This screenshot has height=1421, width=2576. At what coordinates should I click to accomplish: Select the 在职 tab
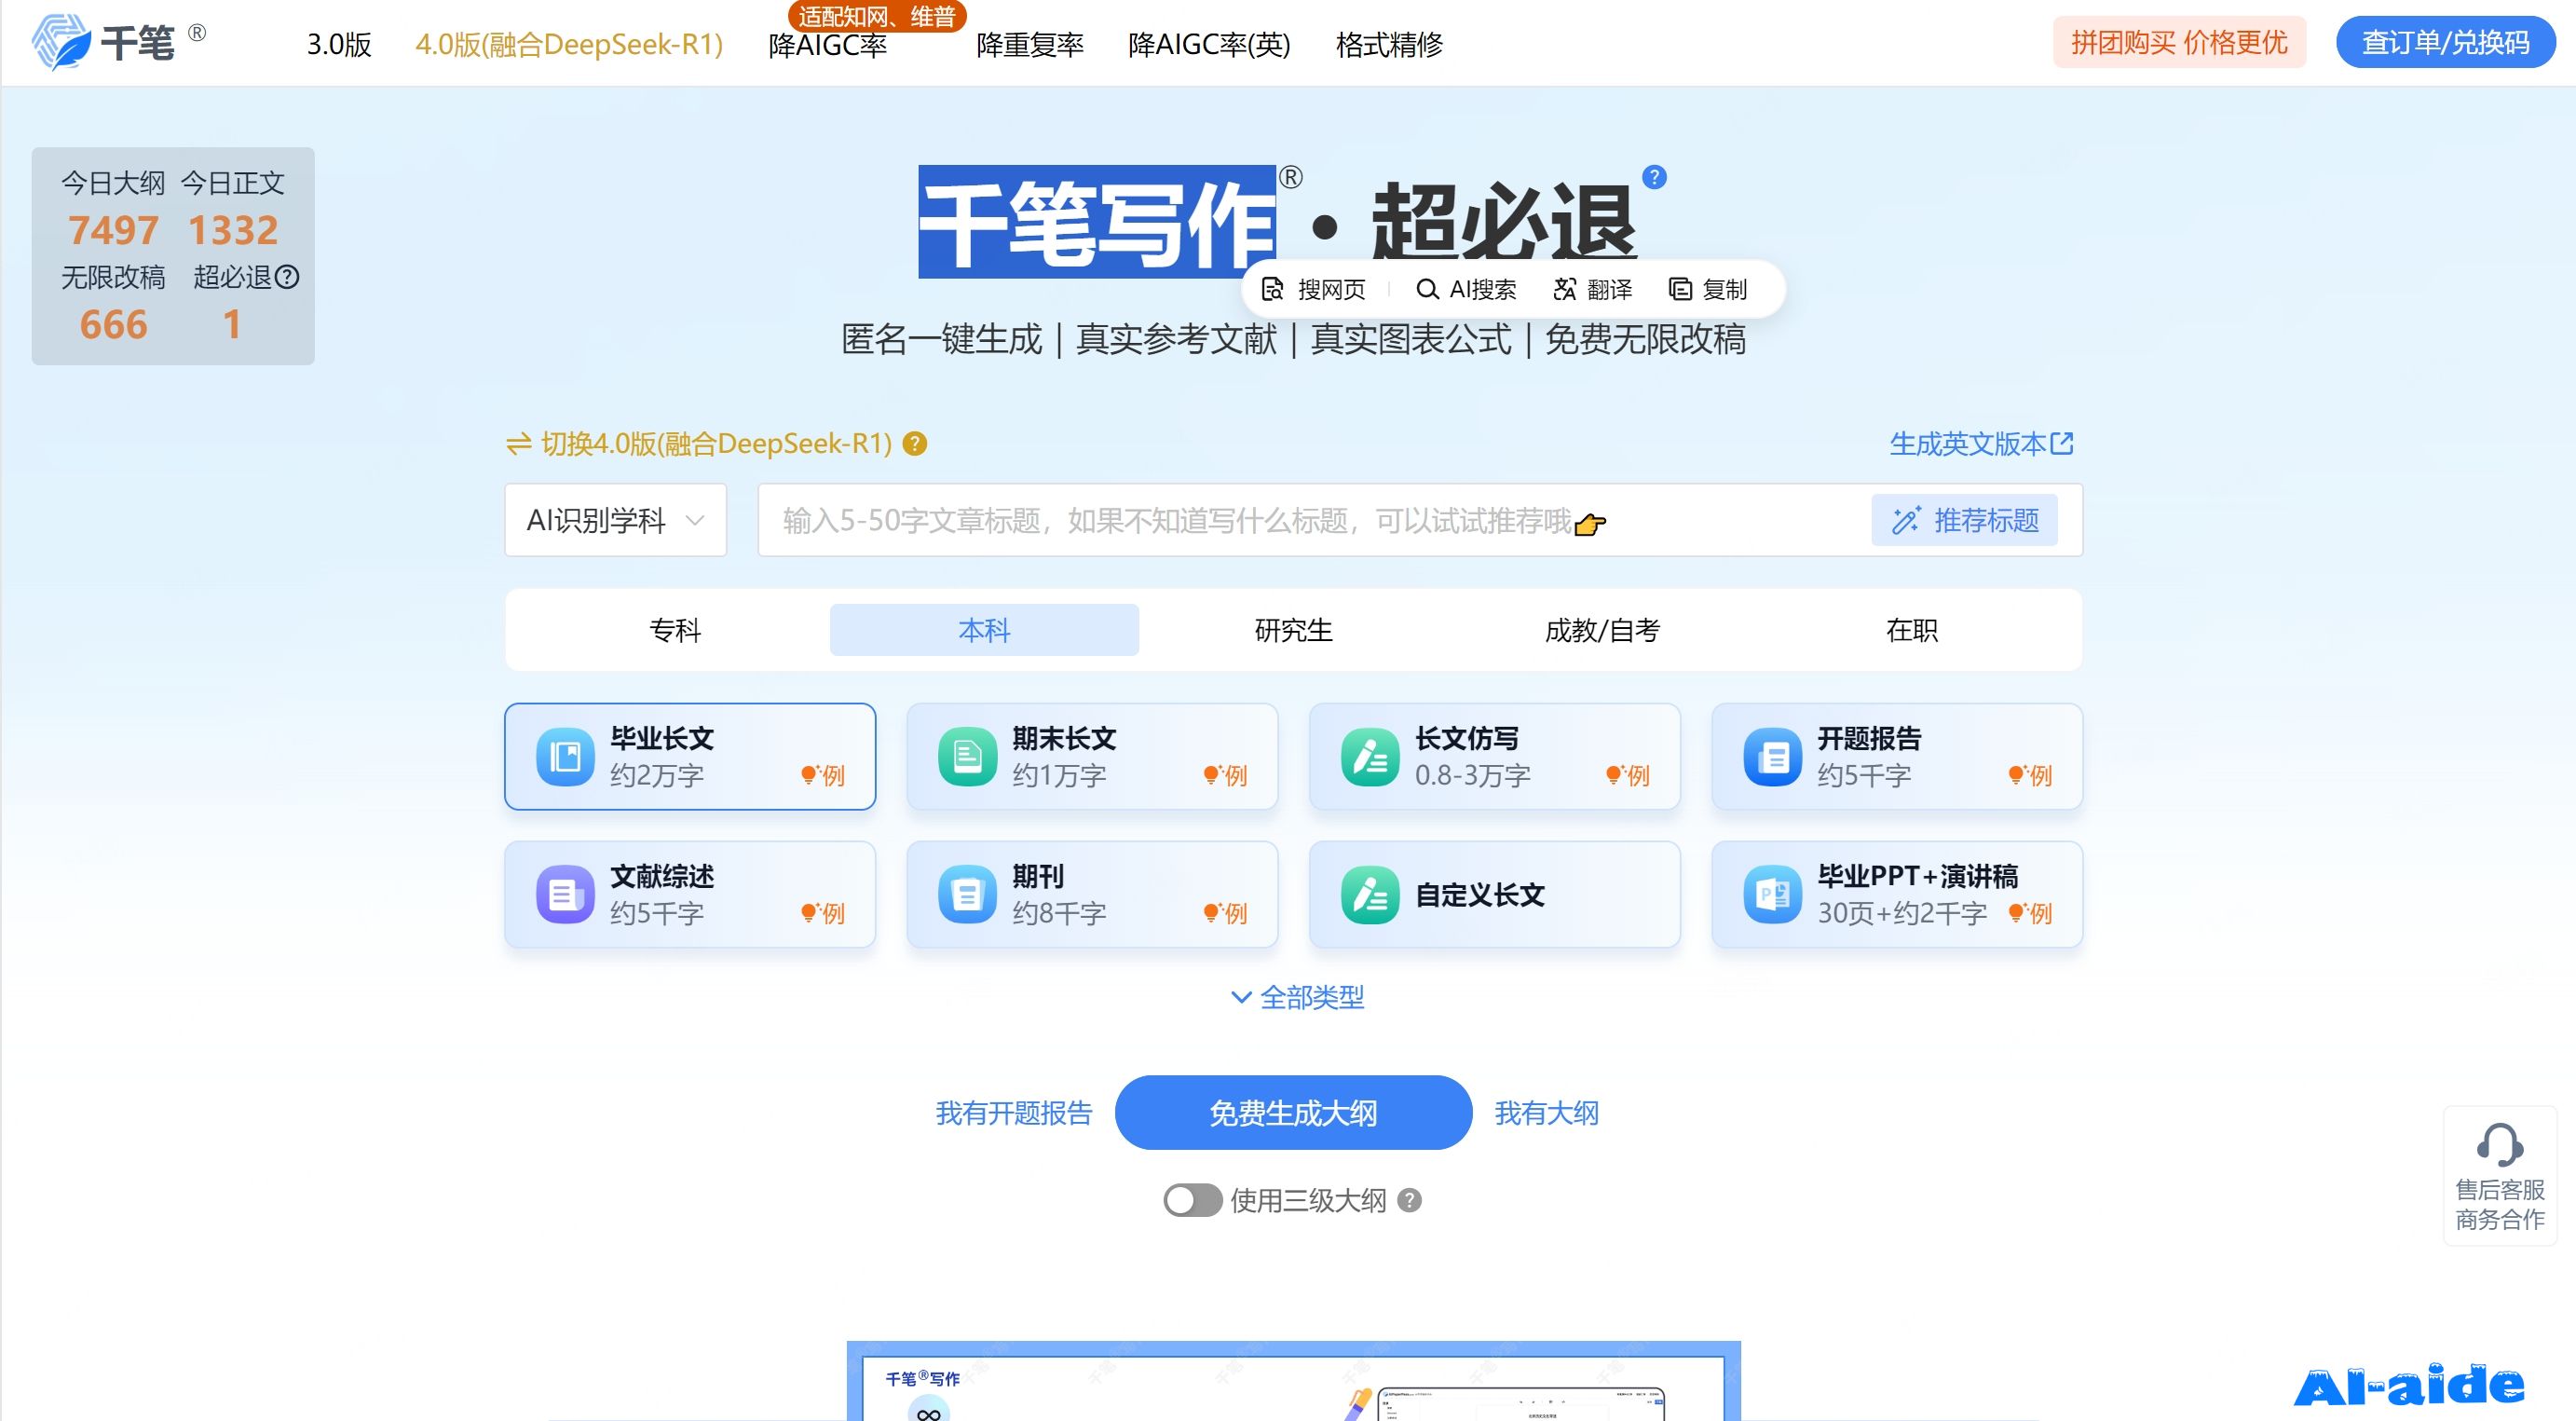(1911, 630)
